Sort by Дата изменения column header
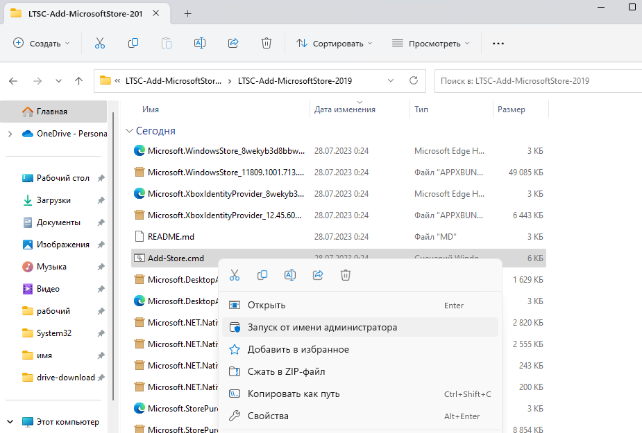642x433 pixels. coord(345,109)
